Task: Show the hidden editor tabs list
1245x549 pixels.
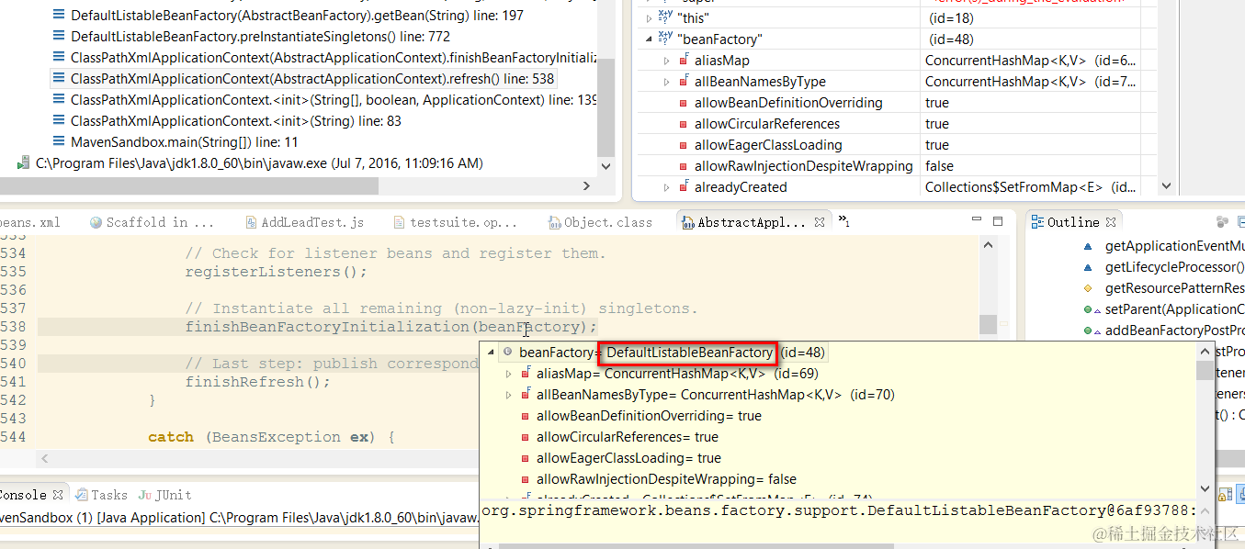Action: [843, 222]
